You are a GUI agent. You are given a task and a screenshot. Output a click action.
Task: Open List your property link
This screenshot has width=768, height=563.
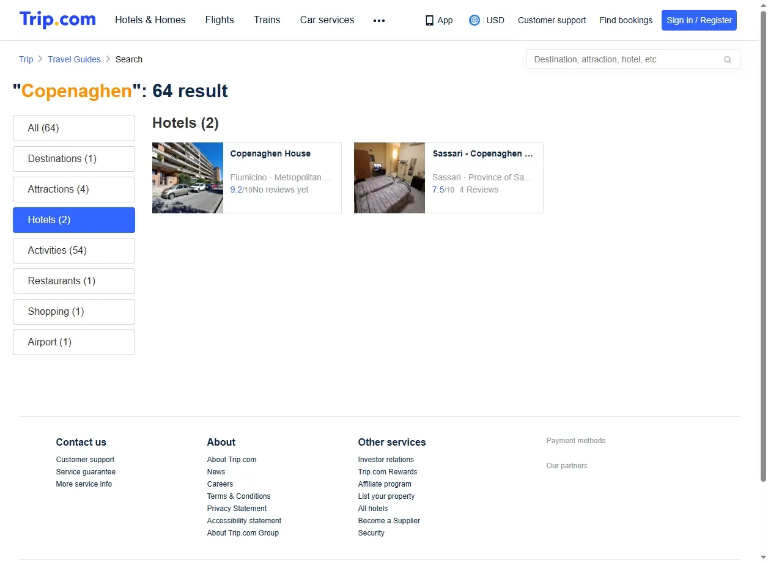386,496
